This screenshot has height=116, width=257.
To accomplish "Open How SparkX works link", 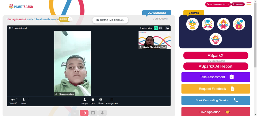I will pyautogui.click(x=216, y=61).
